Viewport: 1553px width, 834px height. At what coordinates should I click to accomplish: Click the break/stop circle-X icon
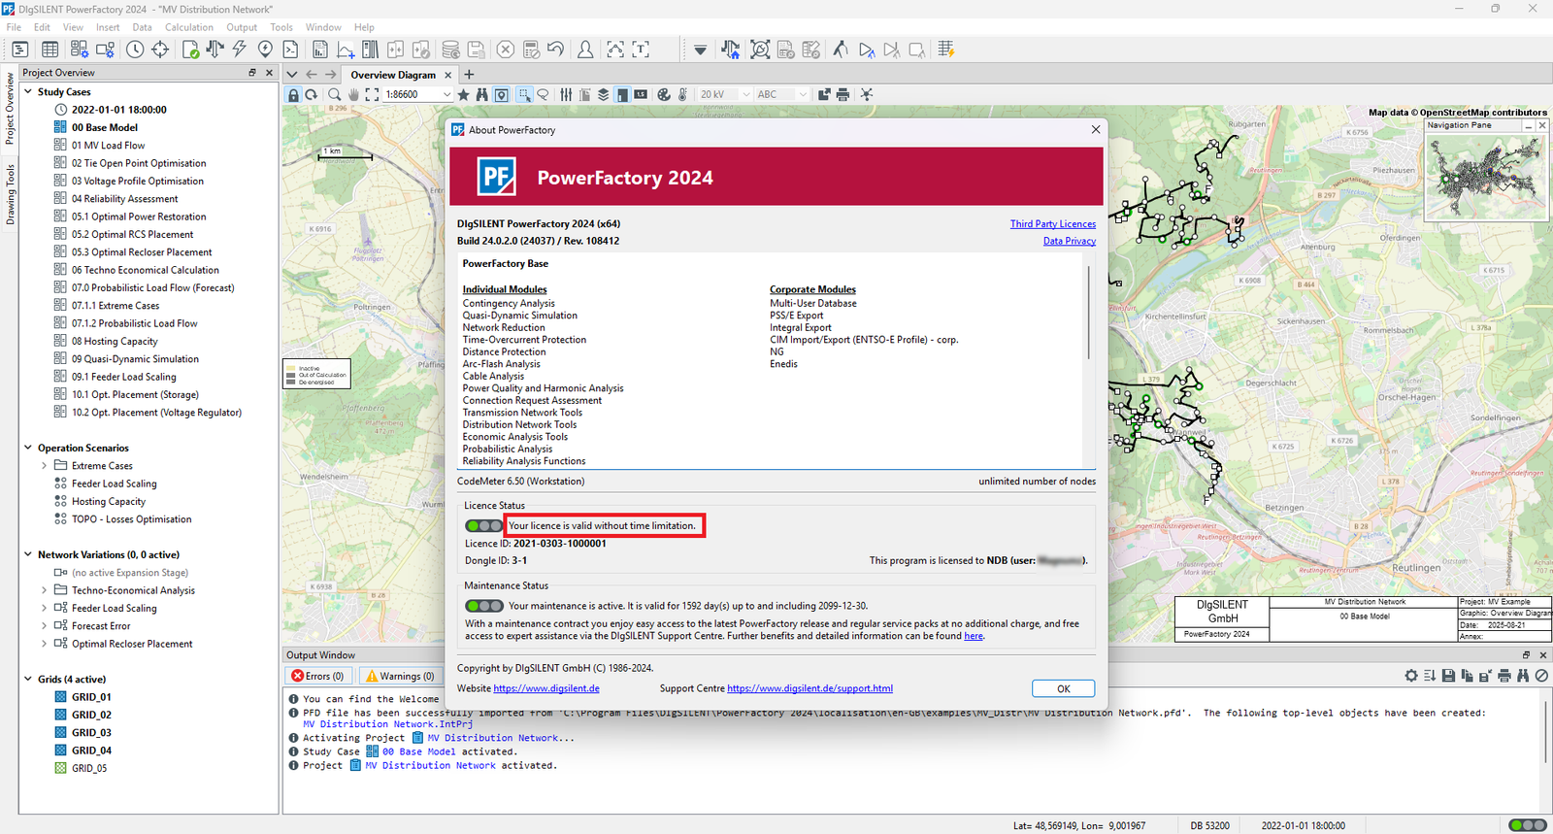pyautogui.click(x=505, y=50)
